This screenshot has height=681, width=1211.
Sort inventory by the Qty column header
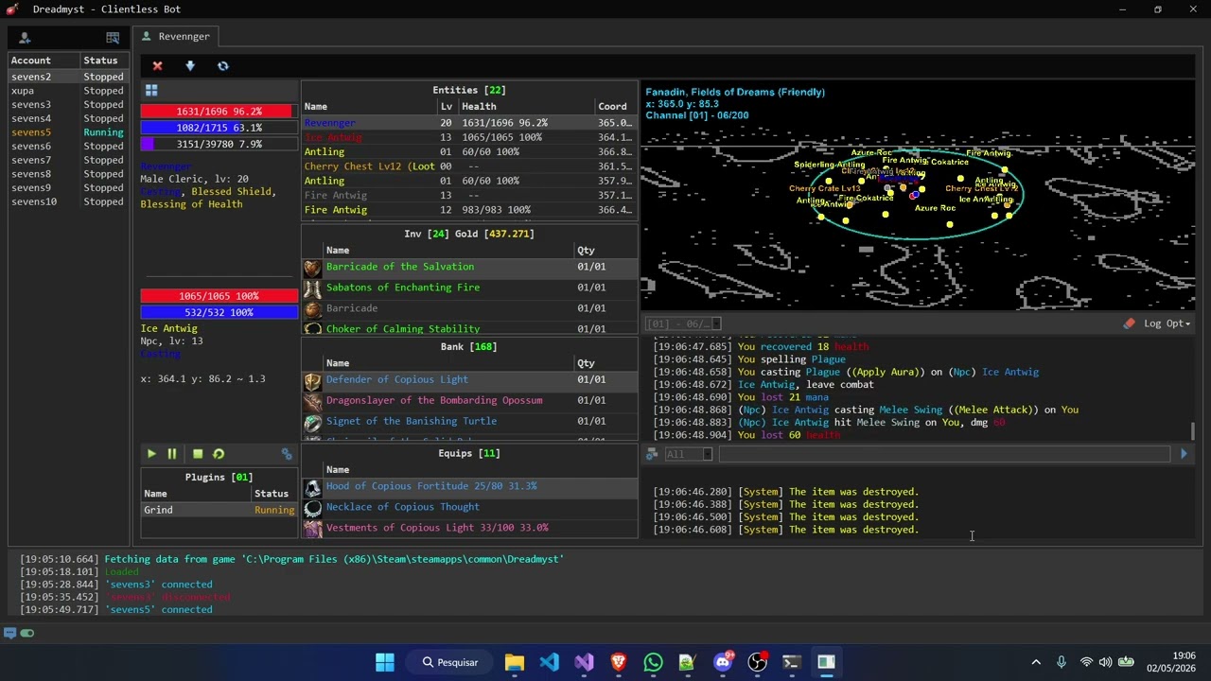[605, 251]
